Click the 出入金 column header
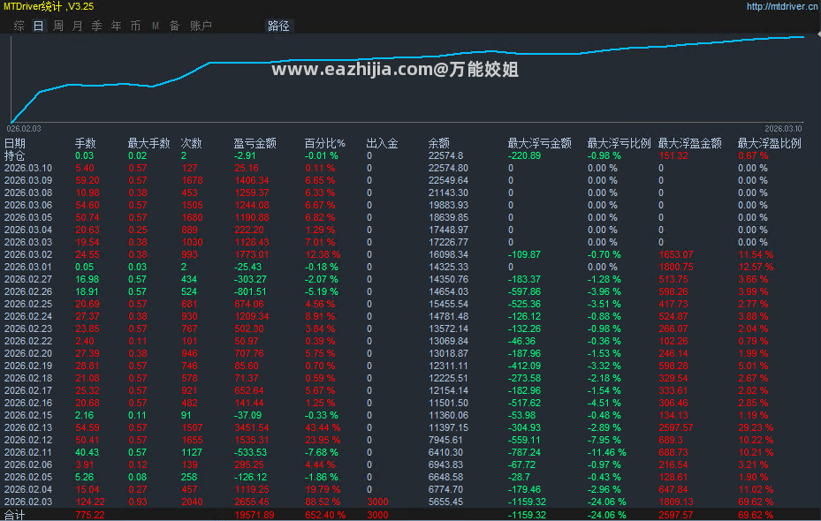This screenshot has height=521, width=821. 383,143
